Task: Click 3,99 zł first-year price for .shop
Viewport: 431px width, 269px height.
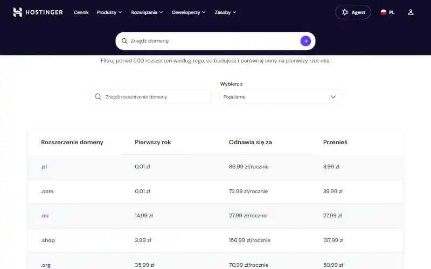Action: (x=143, y=240)
